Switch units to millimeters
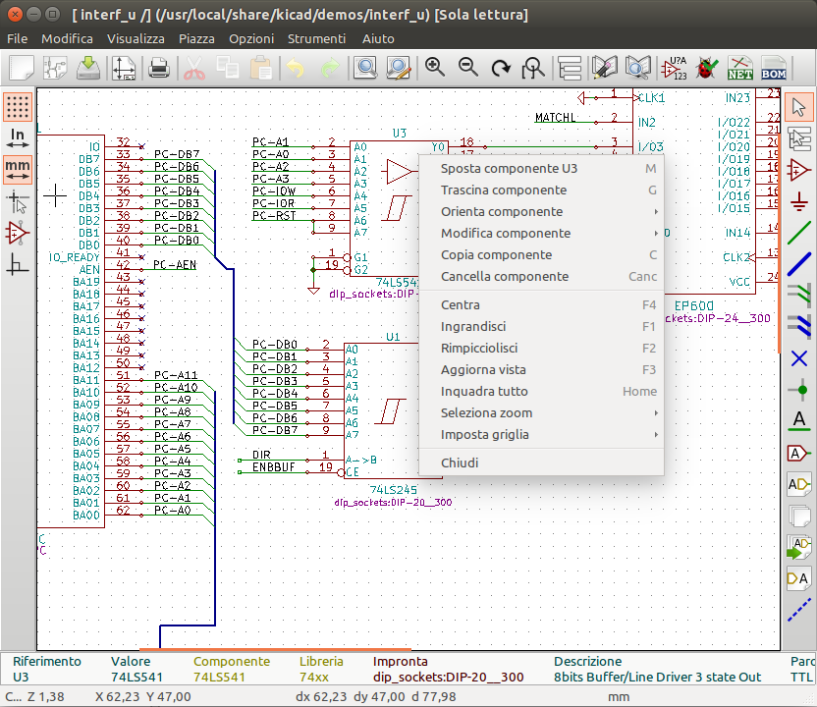817x707 pixels. 18,168
